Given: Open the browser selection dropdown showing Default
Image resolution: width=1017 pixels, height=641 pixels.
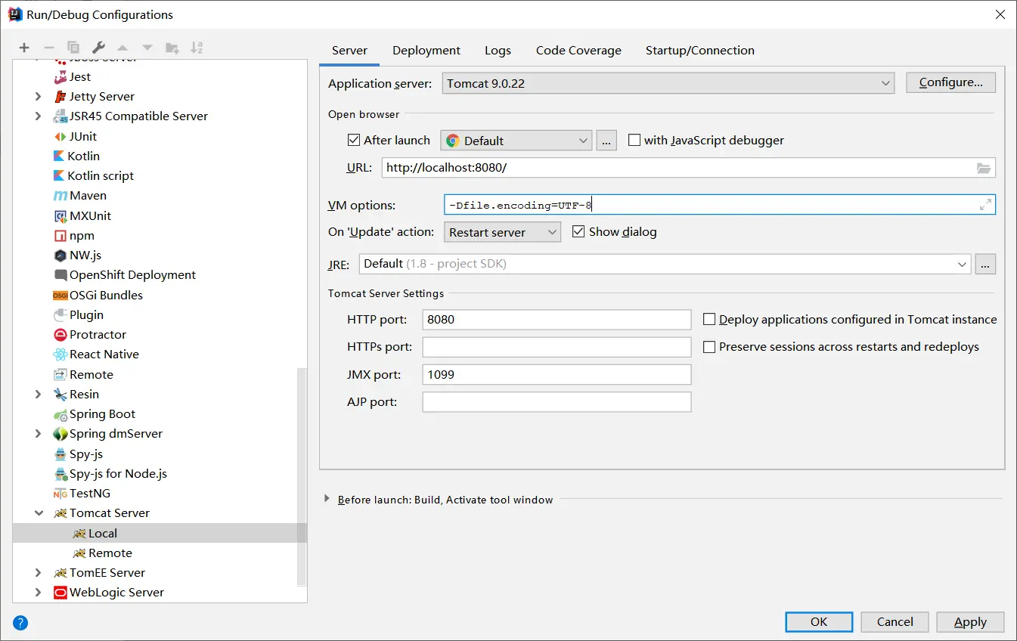Looking at the screenshot, I should [516, 141].
